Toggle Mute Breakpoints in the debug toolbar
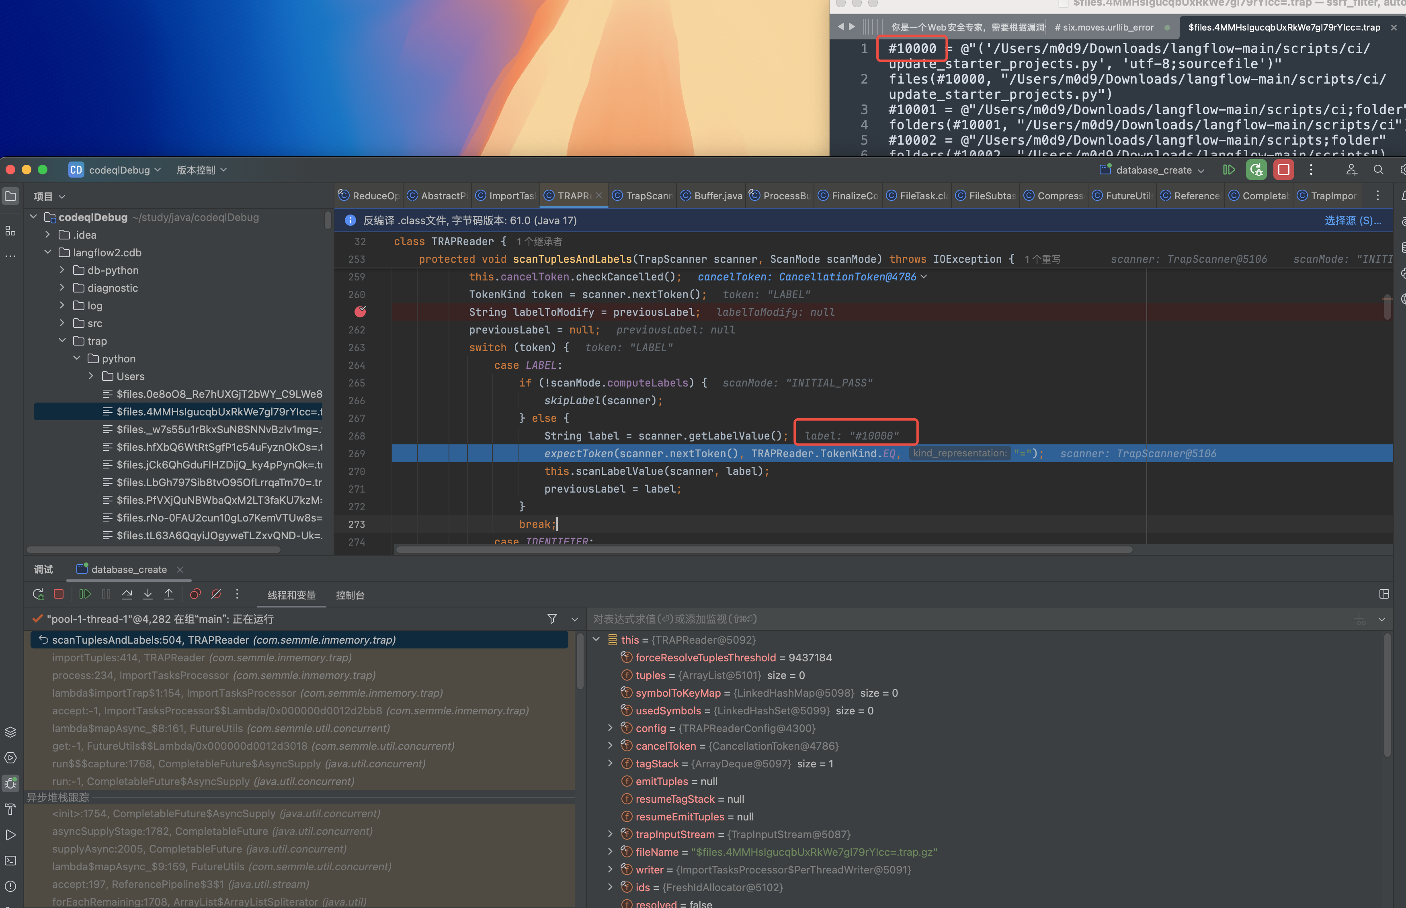This screenshot has height=908, width=1406. tap(216, 594)
